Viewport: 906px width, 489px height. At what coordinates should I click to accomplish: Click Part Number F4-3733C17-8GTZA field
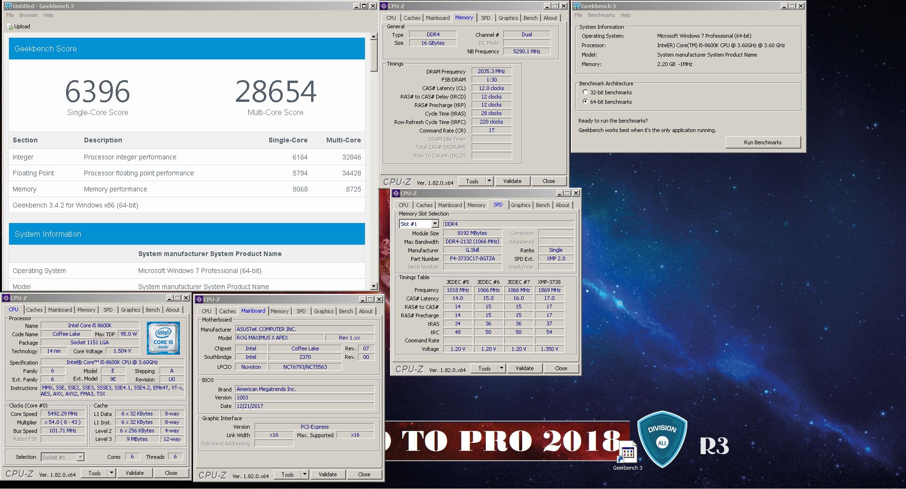[x=472, y=258]
